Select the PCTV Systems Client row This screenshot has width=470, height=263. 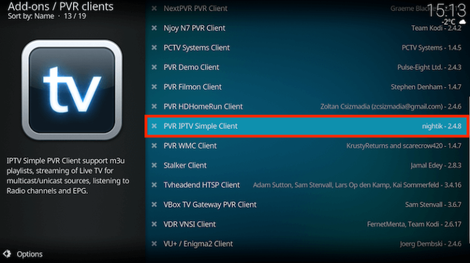point(307,48)
